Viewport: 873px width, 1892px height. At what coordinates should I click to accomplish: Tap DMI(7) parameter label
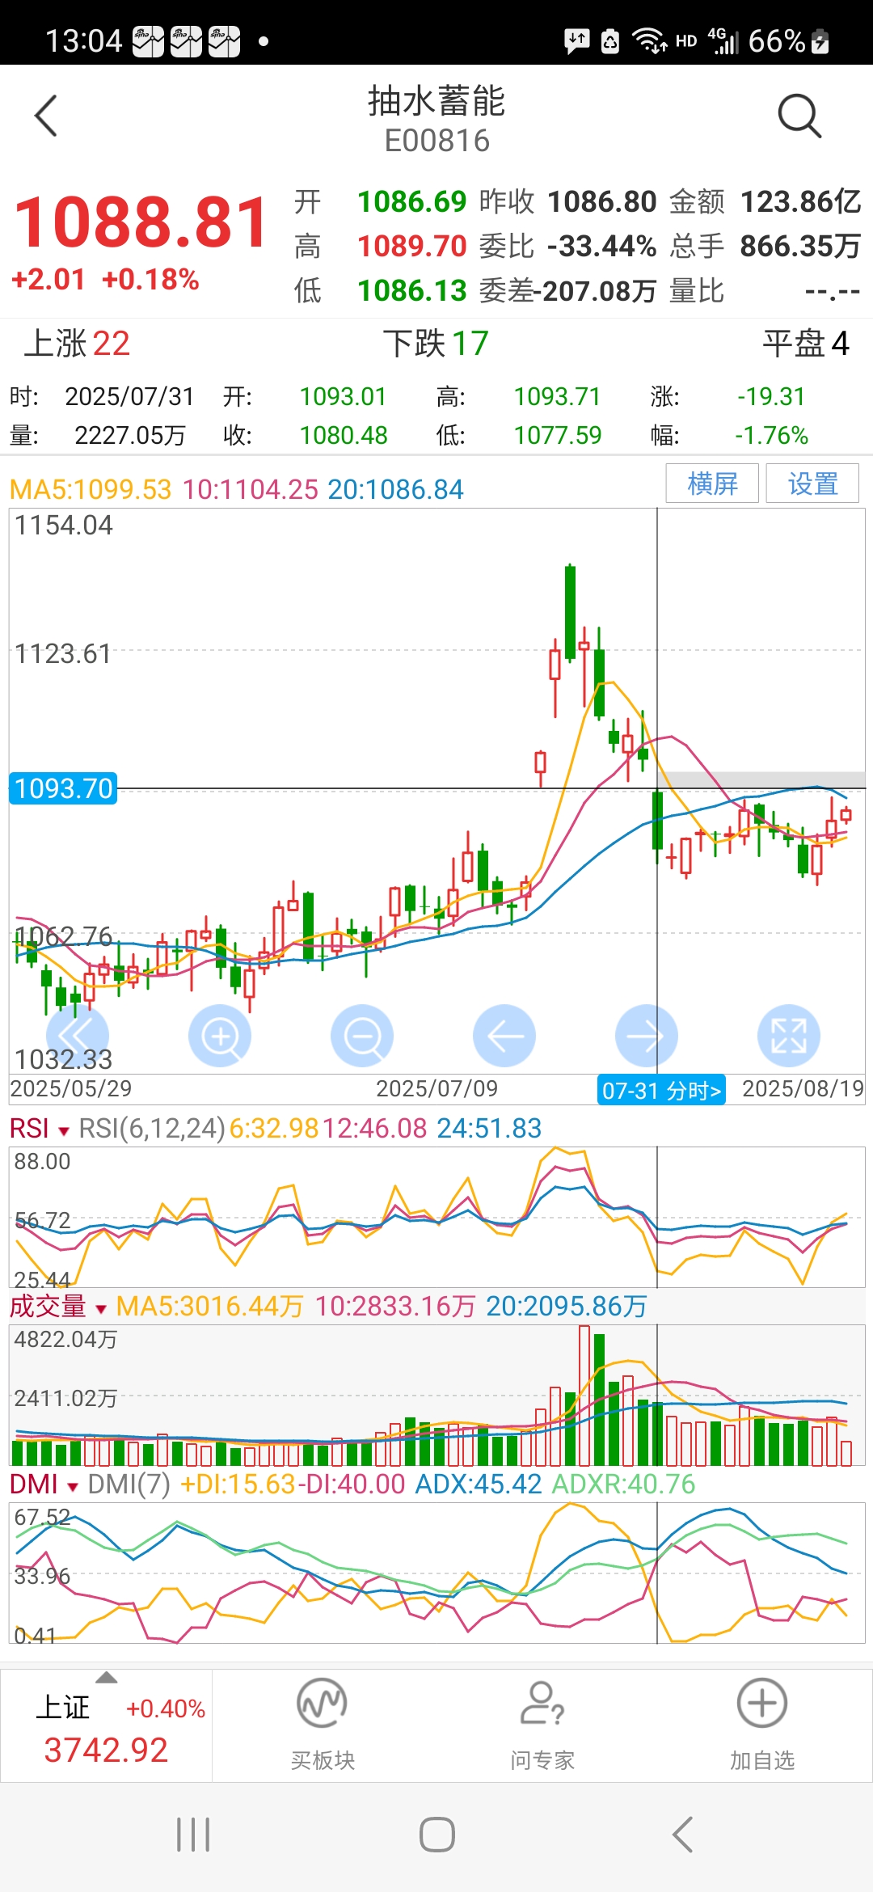pos(129,1484)
